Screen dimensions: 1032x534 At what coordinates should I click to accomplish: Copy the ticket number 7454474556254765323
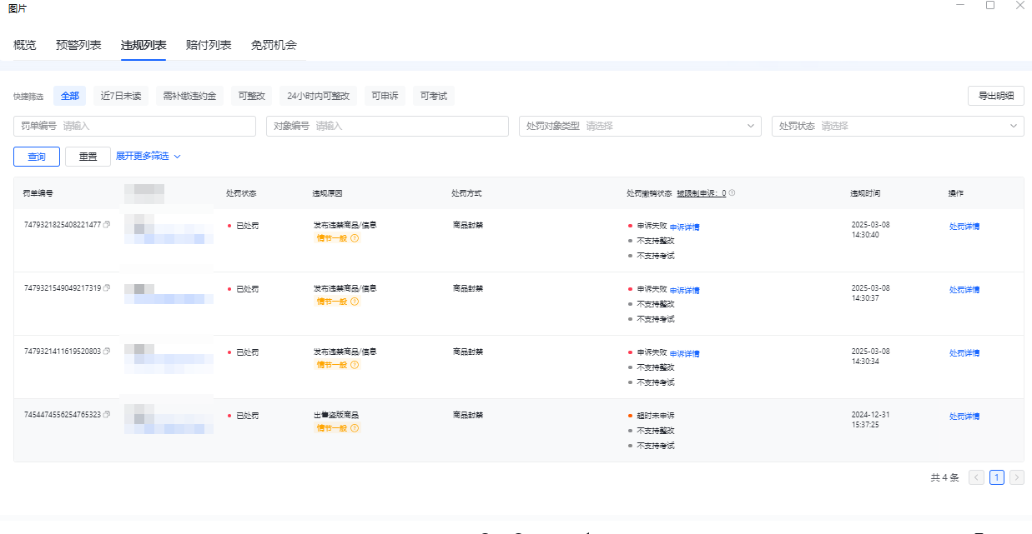(x=107, y=415)
